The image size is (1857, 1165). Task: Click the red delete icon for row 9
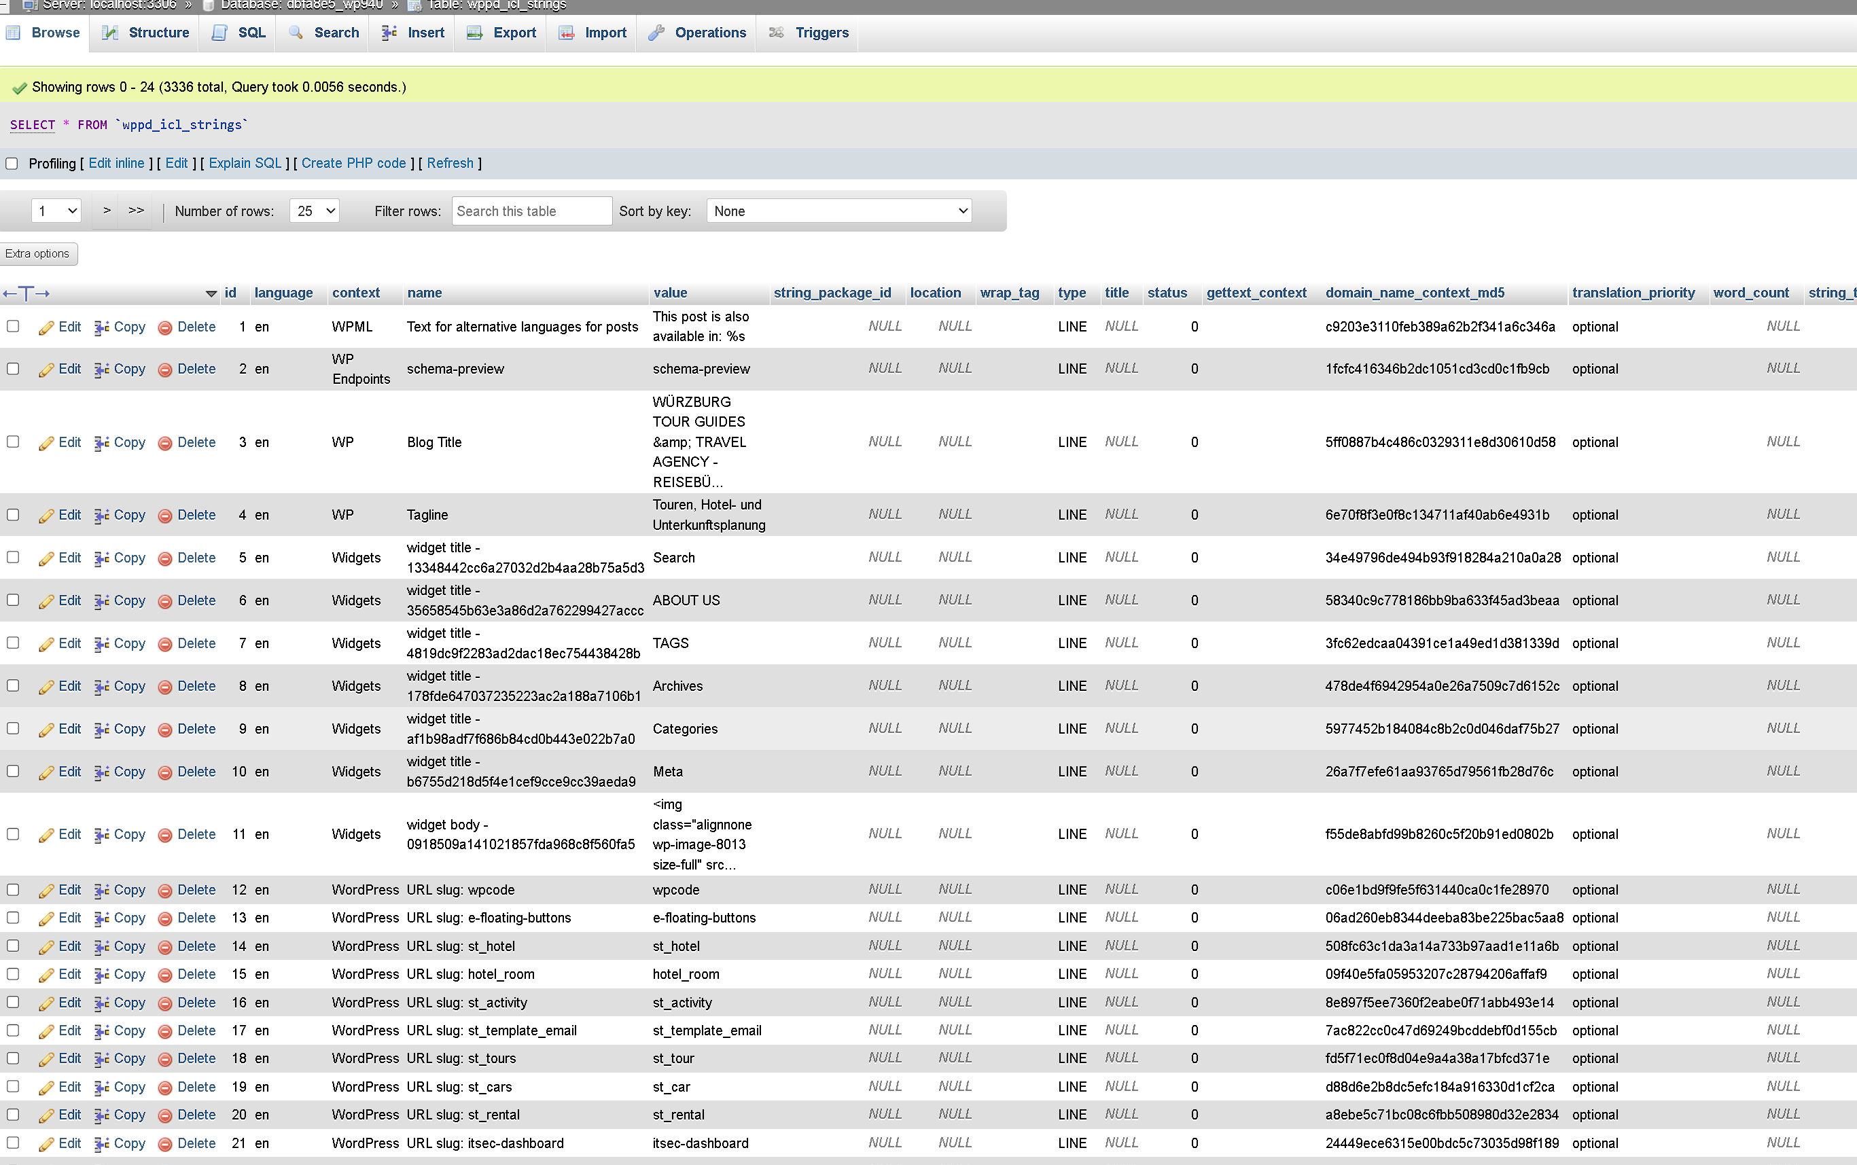pyautogui.click(x=165, y=730)
